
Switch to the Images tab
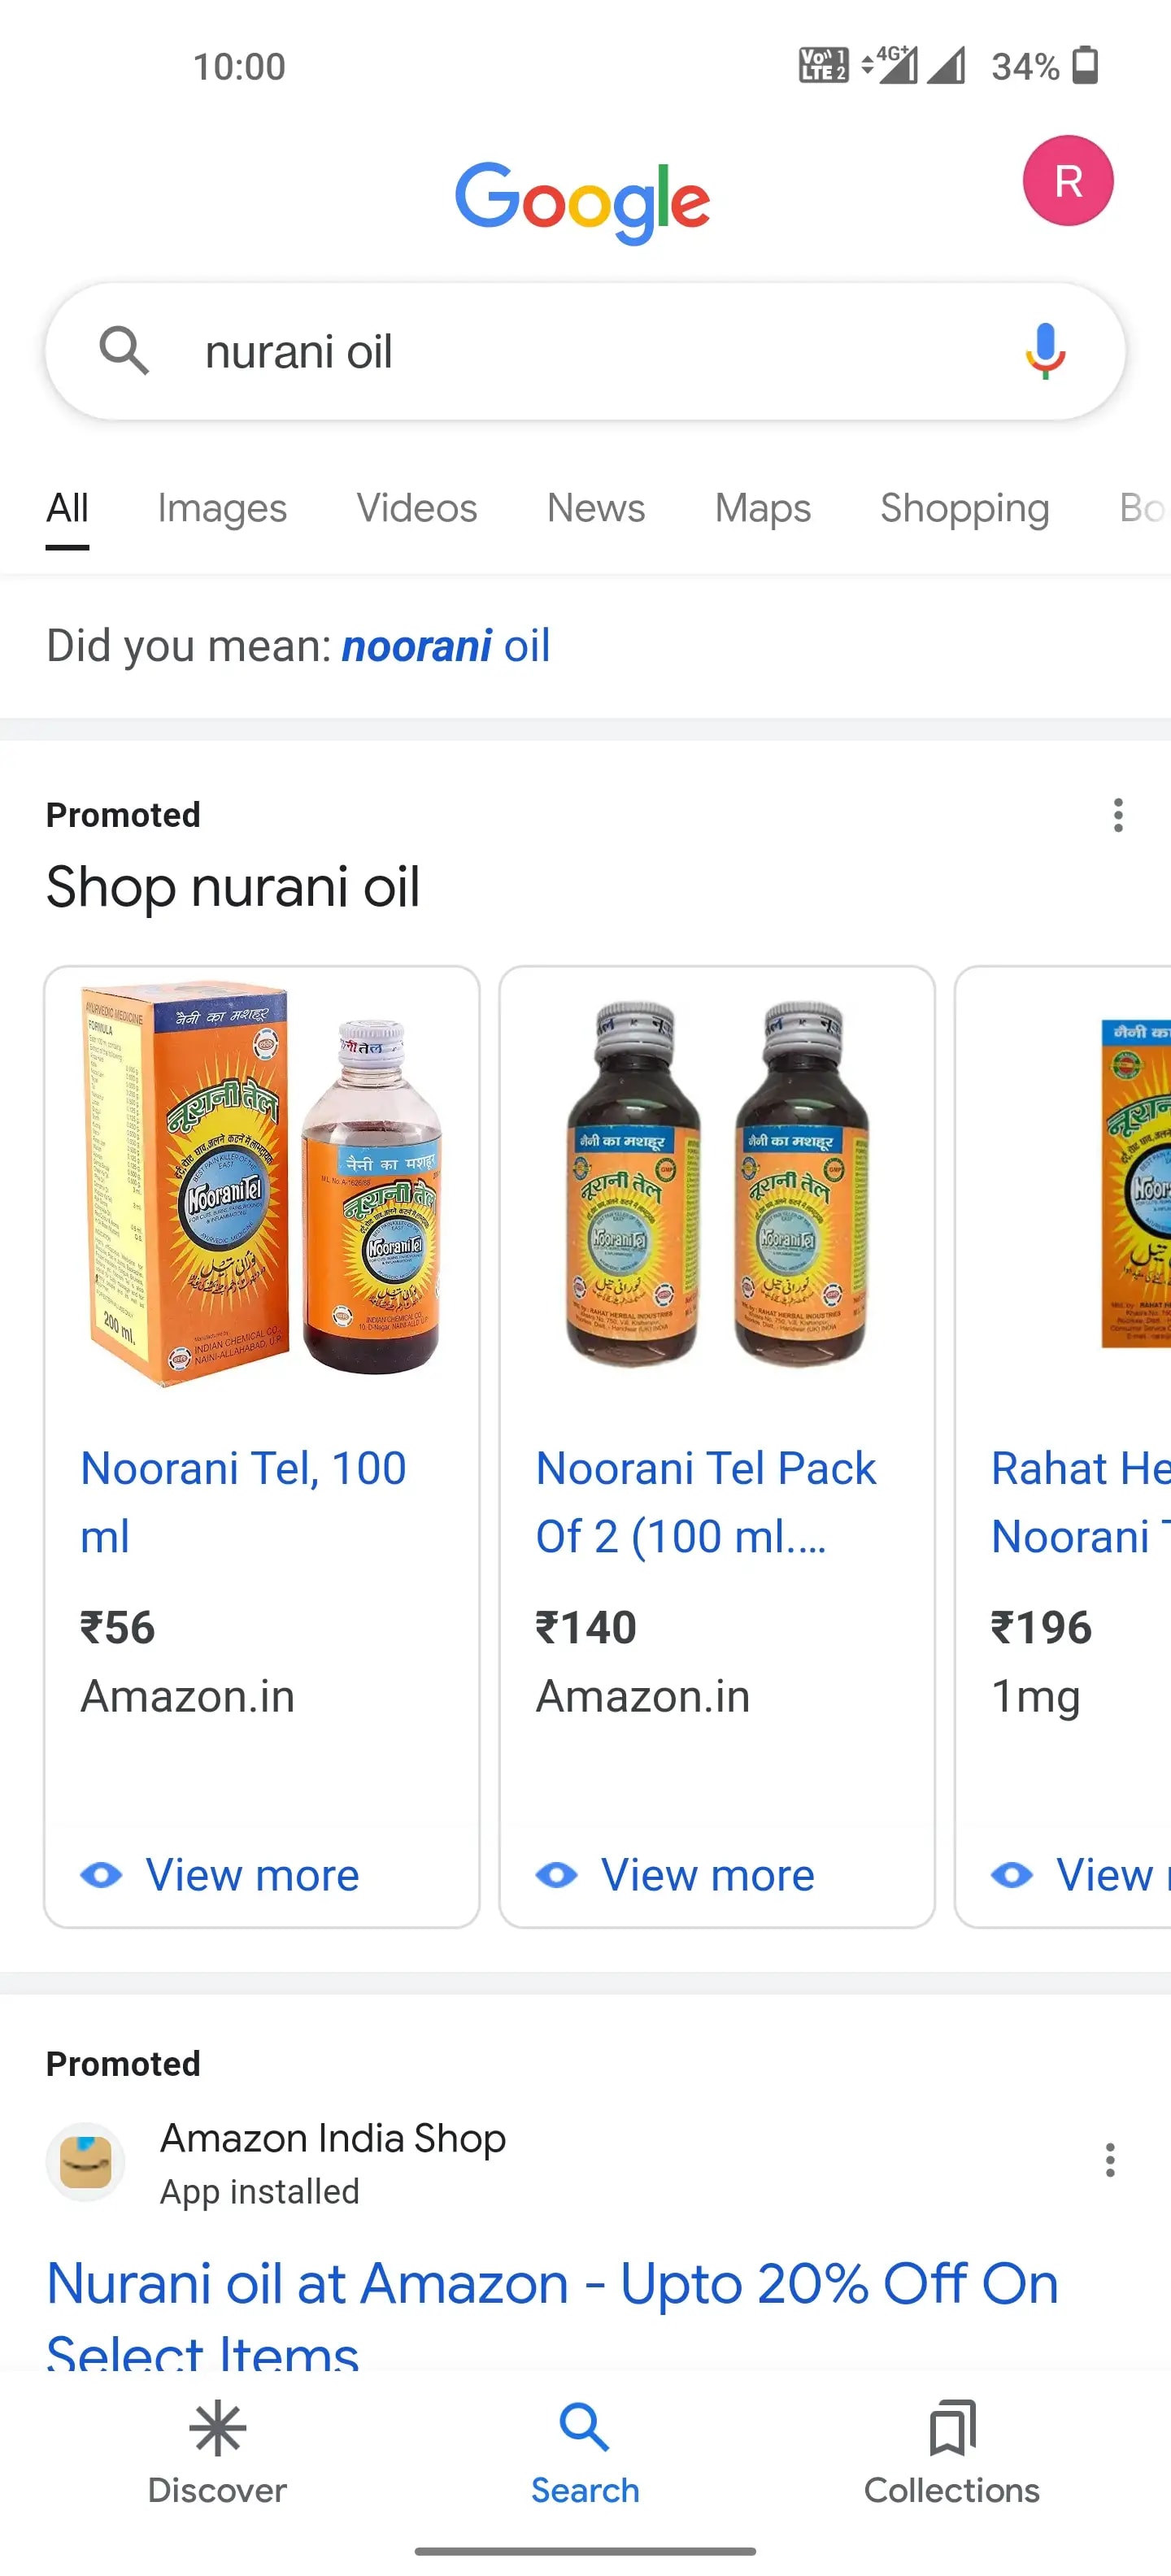222,508
